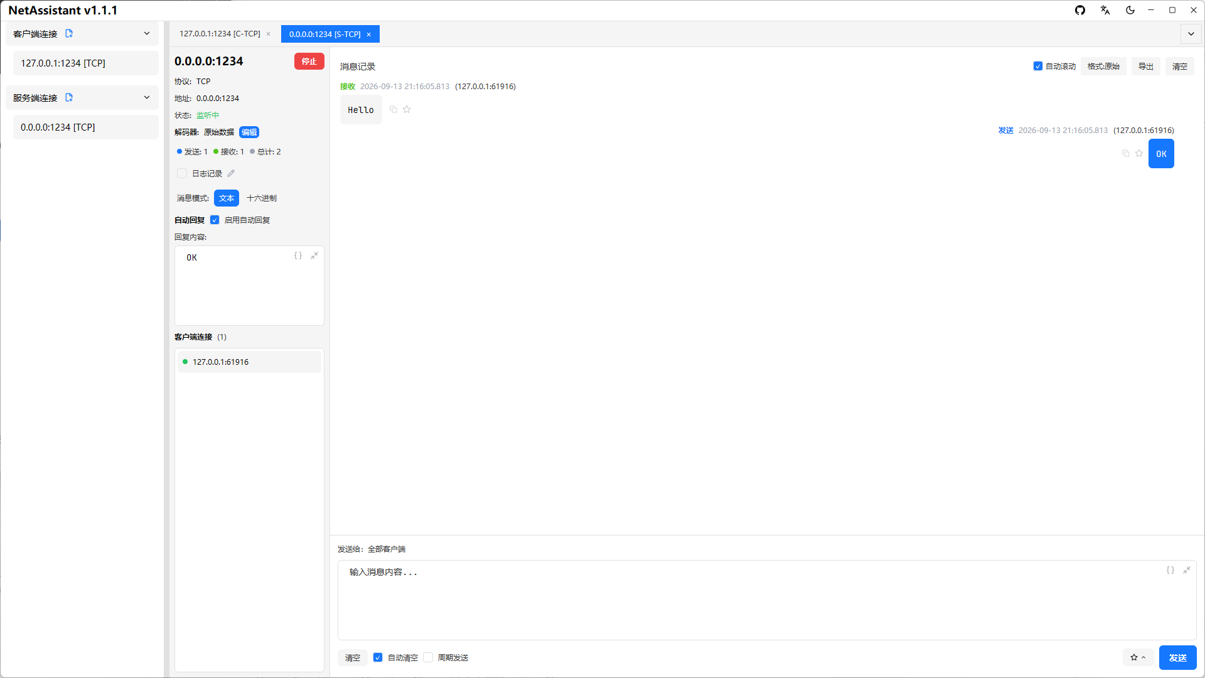Viewport: 1205px width, 678px height.
Task: Switch to 127.0.0.1:1234 [C-TCP] tab
Action: 220,34
